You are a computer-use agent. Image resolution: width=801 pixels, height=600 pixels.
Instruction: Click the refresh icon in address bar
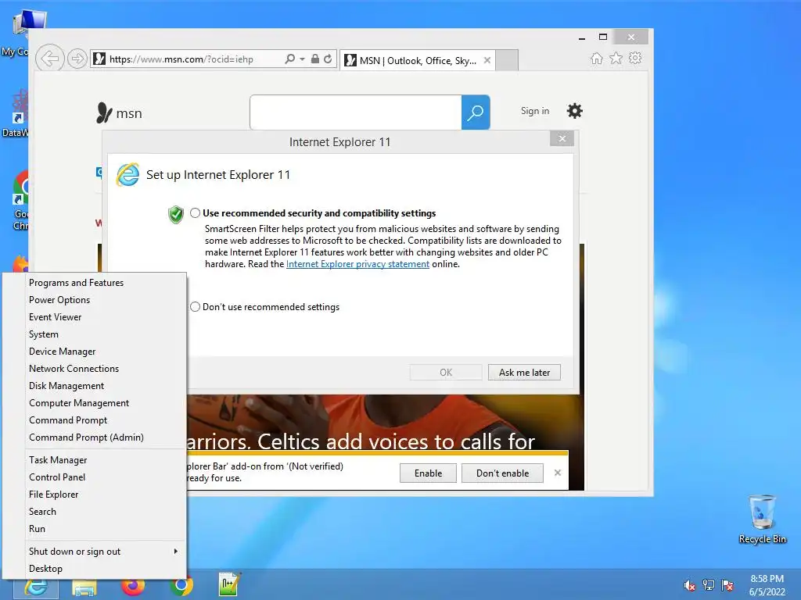click(328, 59)
